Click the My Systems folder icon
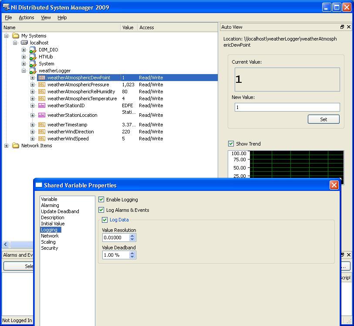Image resolution: width=354 pixels, height=326 pixels. [16, 36]
